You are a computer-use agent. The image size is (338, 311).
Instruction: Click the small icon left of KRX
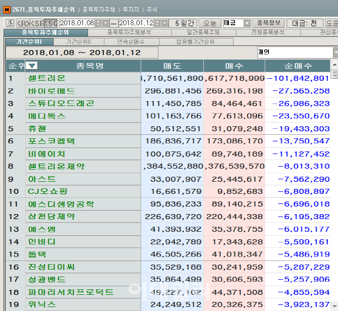tap(10, 23)
